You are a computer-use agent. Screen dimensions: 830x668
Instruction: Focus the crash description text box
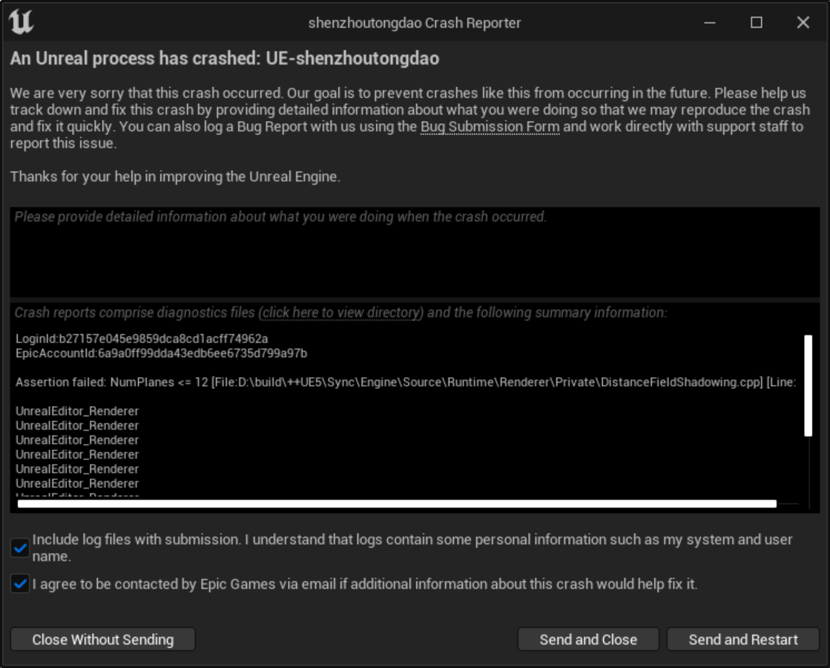point(415,252)
